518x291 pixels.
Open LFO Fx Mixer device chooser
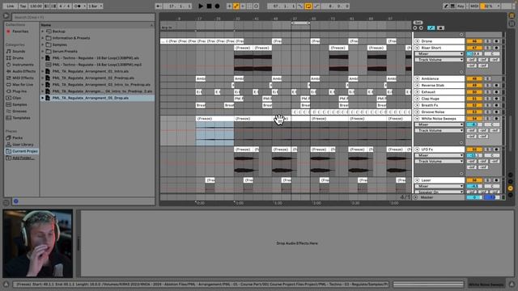coord(439,155)
